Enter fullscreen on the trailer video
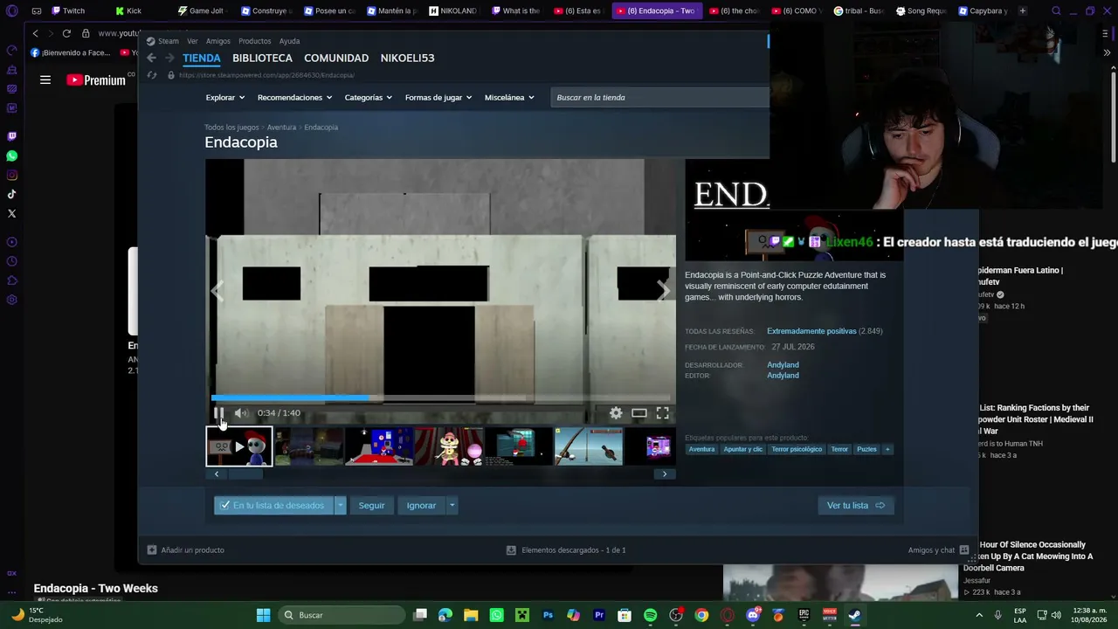Screen dimensions: 1118x629 tap(663, 413)
